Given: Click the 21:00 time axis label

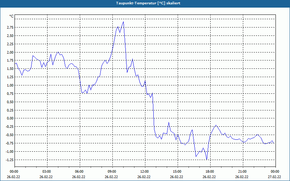Looking at the screenshot, I should pos(243,172).
